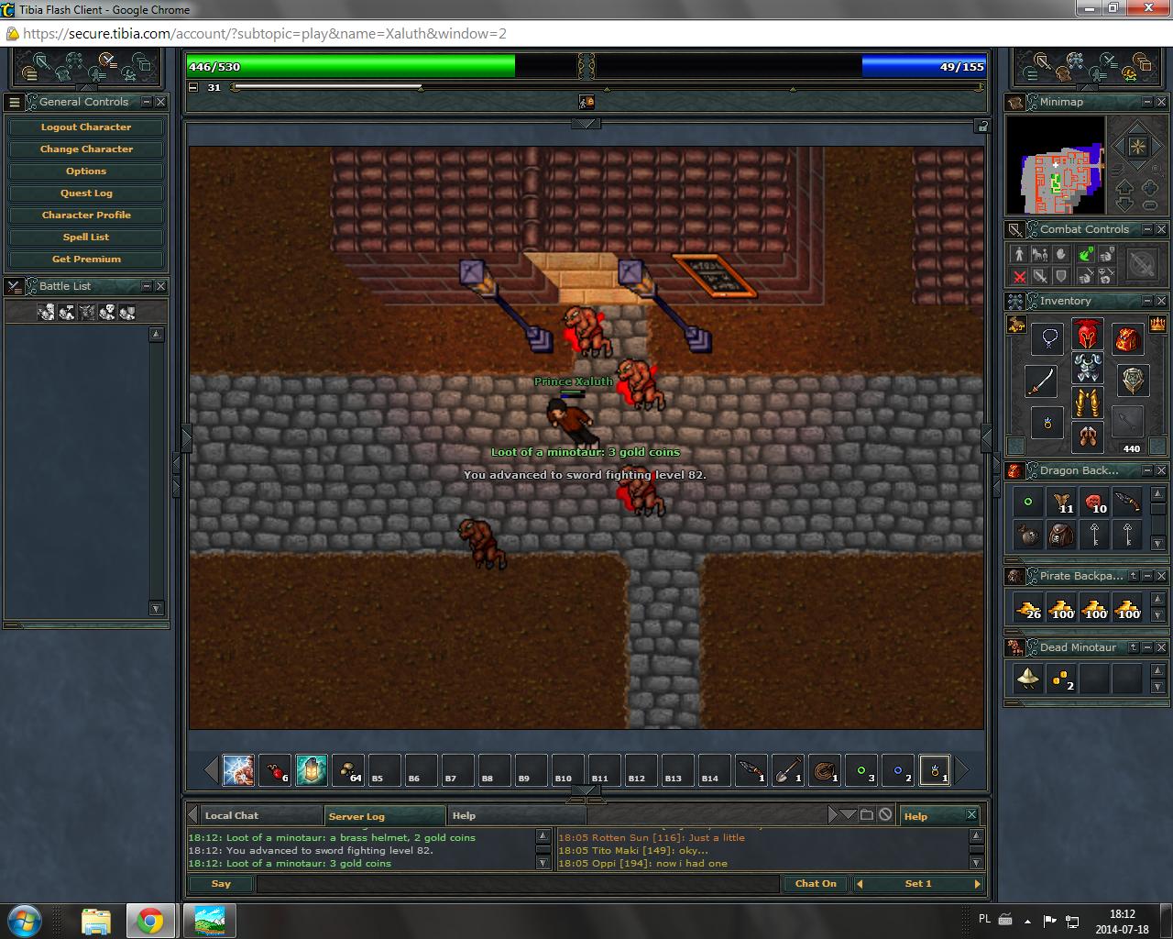Click the green health bar

tap(350, 67)
